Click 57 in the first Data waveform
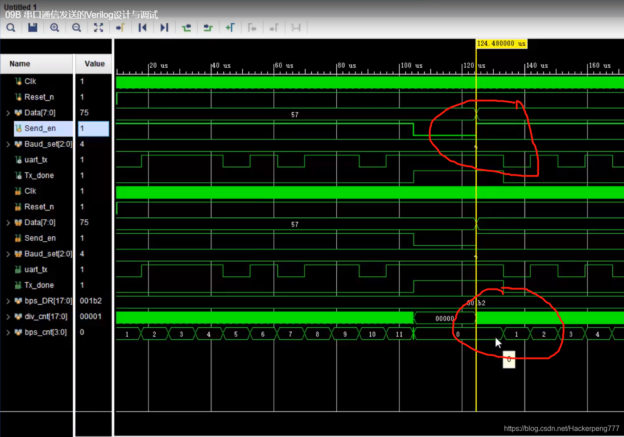 pyautogui.click(x=295, y=115)
